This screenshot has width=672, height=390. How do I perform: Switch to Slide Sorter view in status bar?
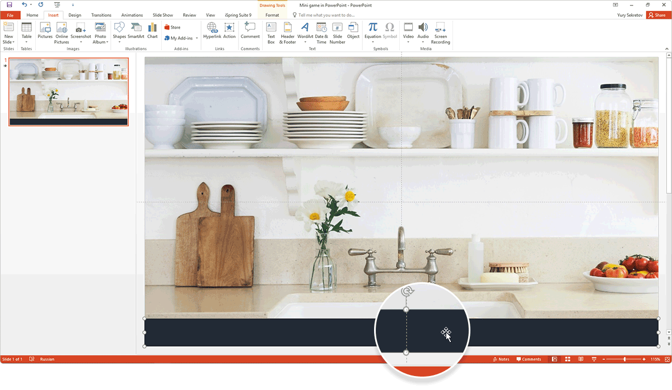(x=567, y=359)
